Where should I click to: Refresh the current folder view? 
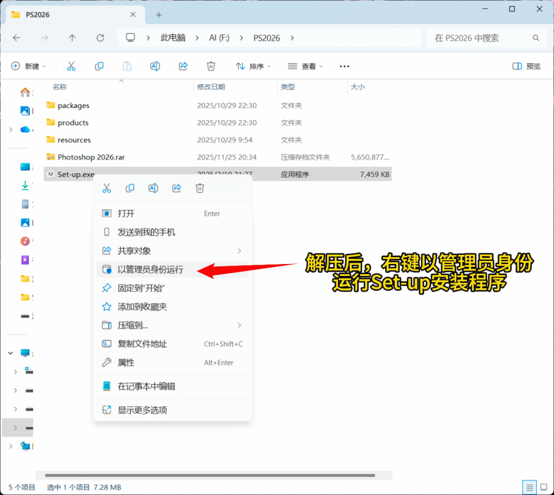(x=100, y=38)
